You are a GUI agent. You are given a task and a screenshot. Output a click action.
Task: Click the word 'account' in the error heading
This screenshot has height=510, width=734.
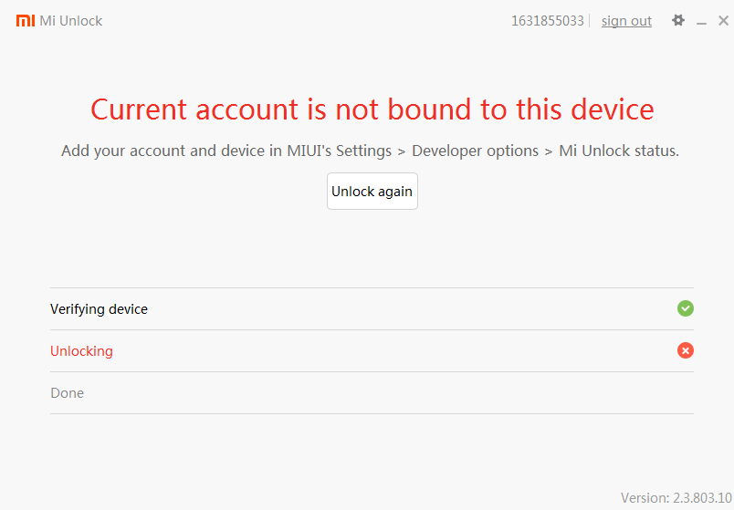pos(248,109)
